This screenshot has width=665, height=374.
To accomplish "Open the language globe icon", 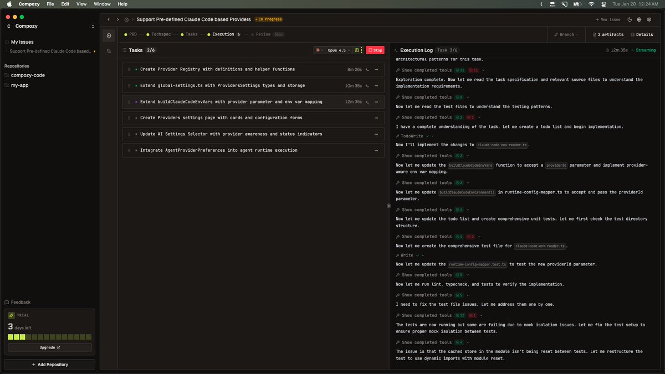I will coord(639,19).
